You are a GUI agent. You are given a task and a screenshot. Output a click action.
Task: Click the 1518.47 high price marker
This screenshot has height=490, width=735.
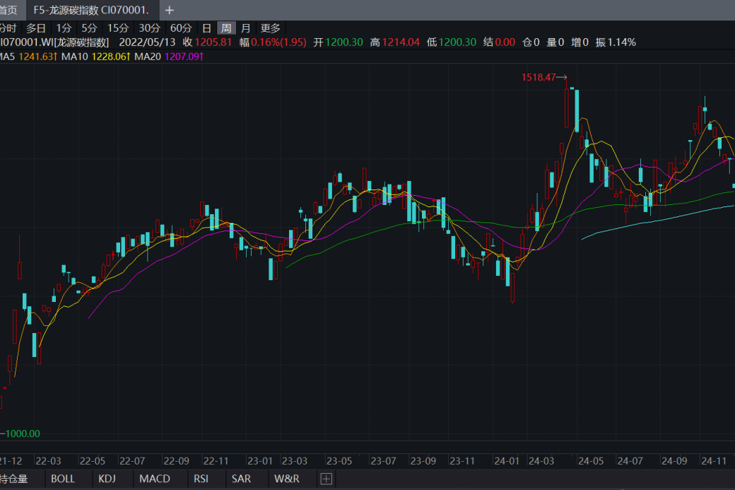point(539,77)
